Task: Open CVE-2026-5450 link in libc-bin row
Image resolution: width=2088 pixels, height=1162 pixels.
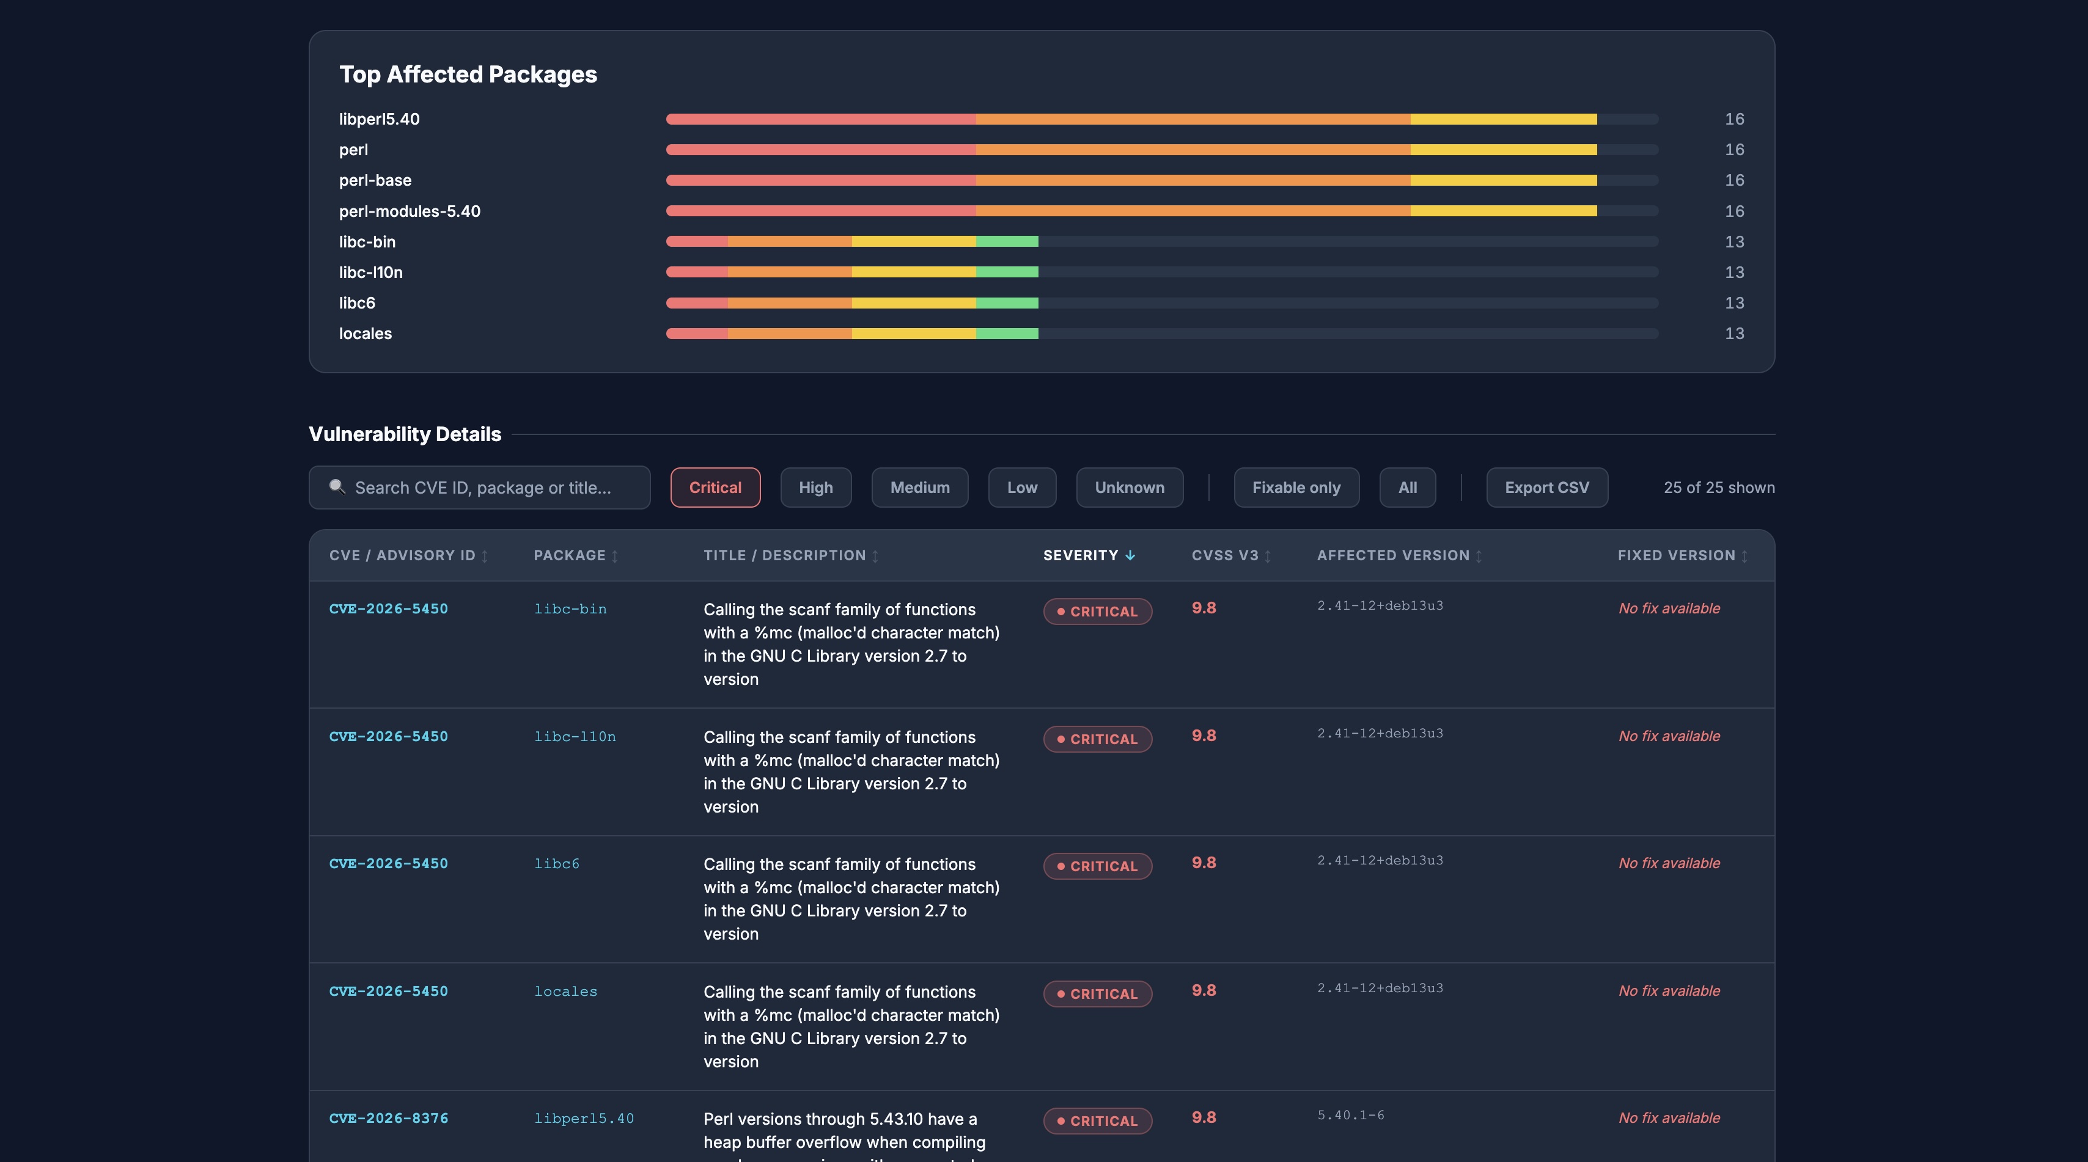Action: click(388, 608)
